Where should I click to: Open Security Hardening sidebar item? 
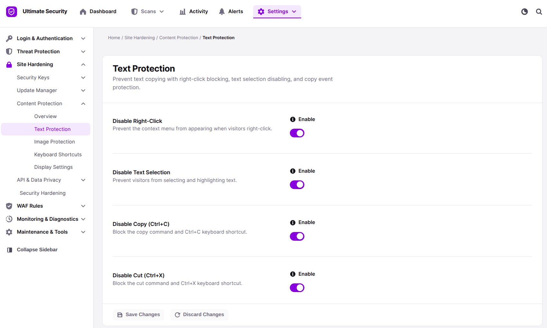click(43, 193)
